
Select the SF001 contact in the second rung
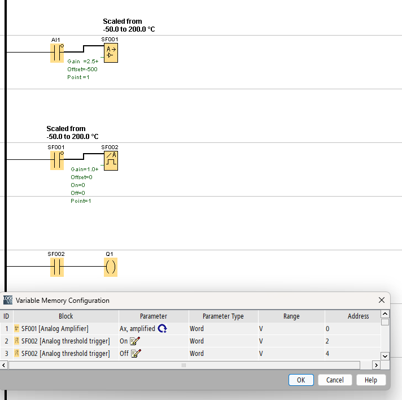click(x=56, y=161)
